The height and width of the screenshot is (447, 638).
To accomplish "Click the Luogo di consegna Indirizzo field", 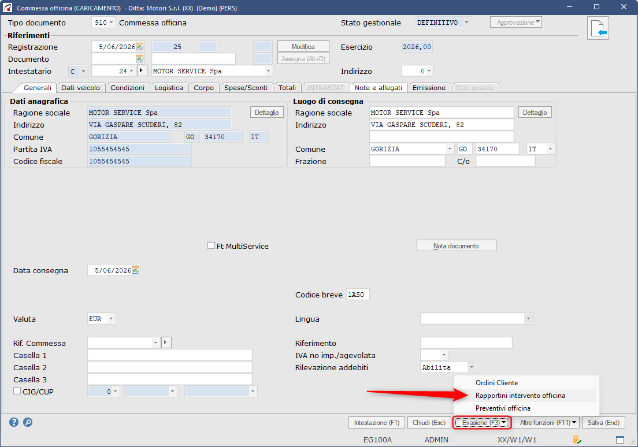I will tap(442, 125).
